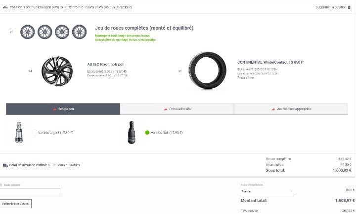Click the black valve product image

tap(132, 132)
